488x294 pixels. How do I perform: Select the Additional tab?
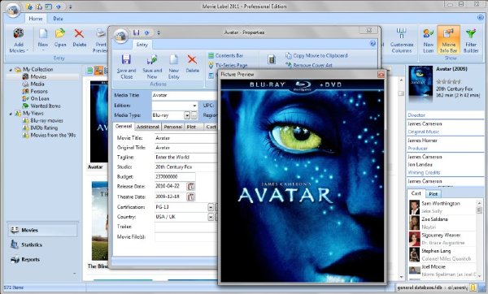(148, 127)
